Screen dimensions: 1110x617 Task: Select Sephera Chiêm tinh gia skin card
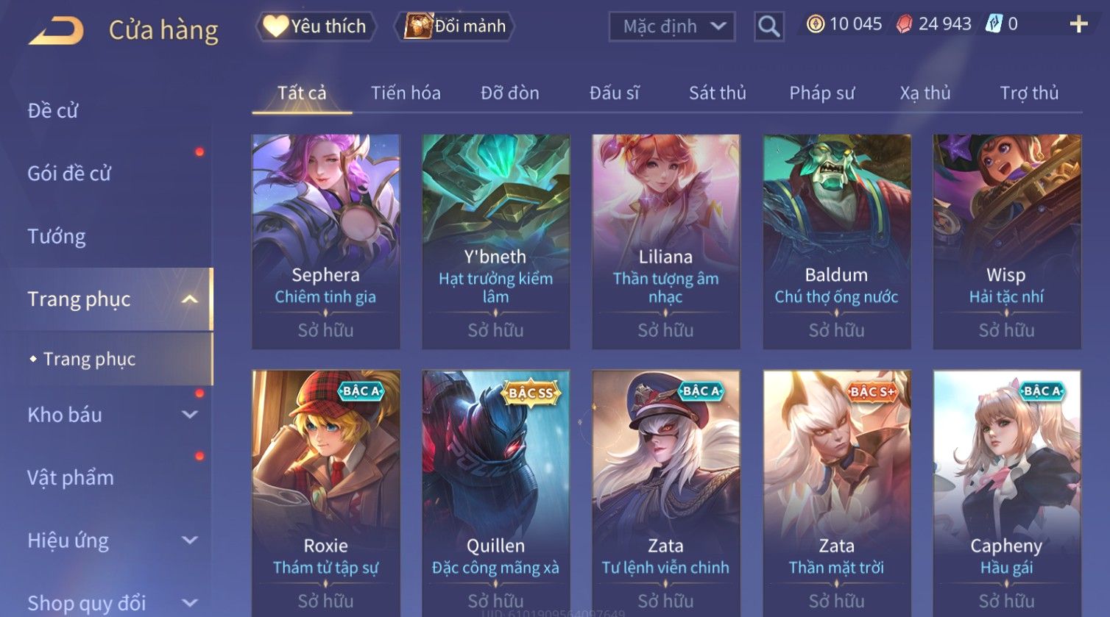coord(325,241)
